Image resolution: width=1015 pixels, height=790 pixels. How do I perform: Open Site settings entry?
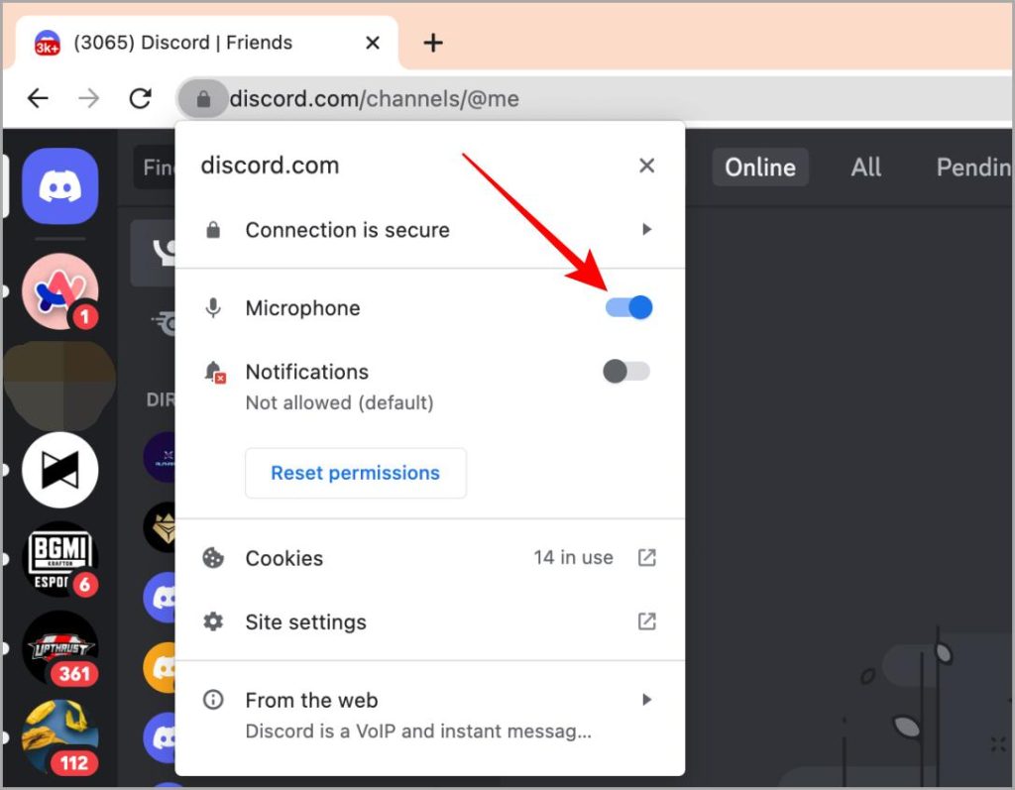coord(305,622)
